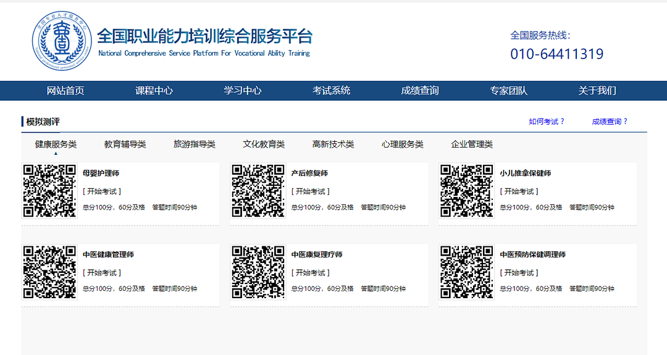Click the 模拟测评 section heading
667x355 pixels.
(43, 122)
